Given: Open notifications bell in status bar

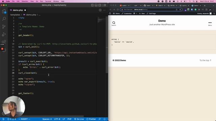Looking at the screenshot, I should coord(104,119).
